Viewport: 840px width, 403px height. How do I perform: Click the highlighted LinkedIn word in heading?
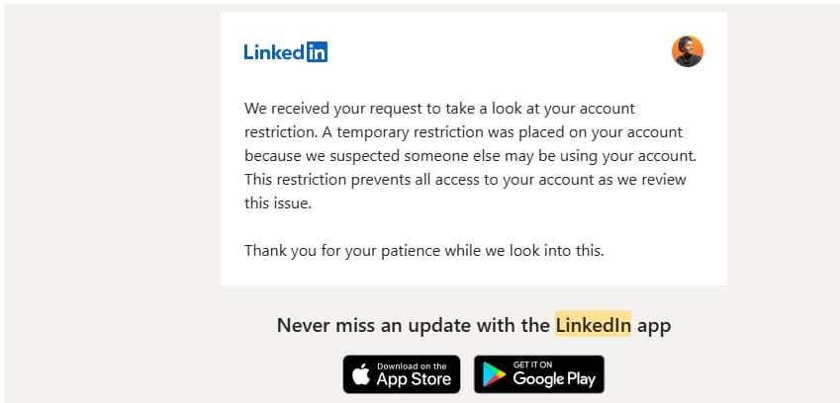click(593, 325)
